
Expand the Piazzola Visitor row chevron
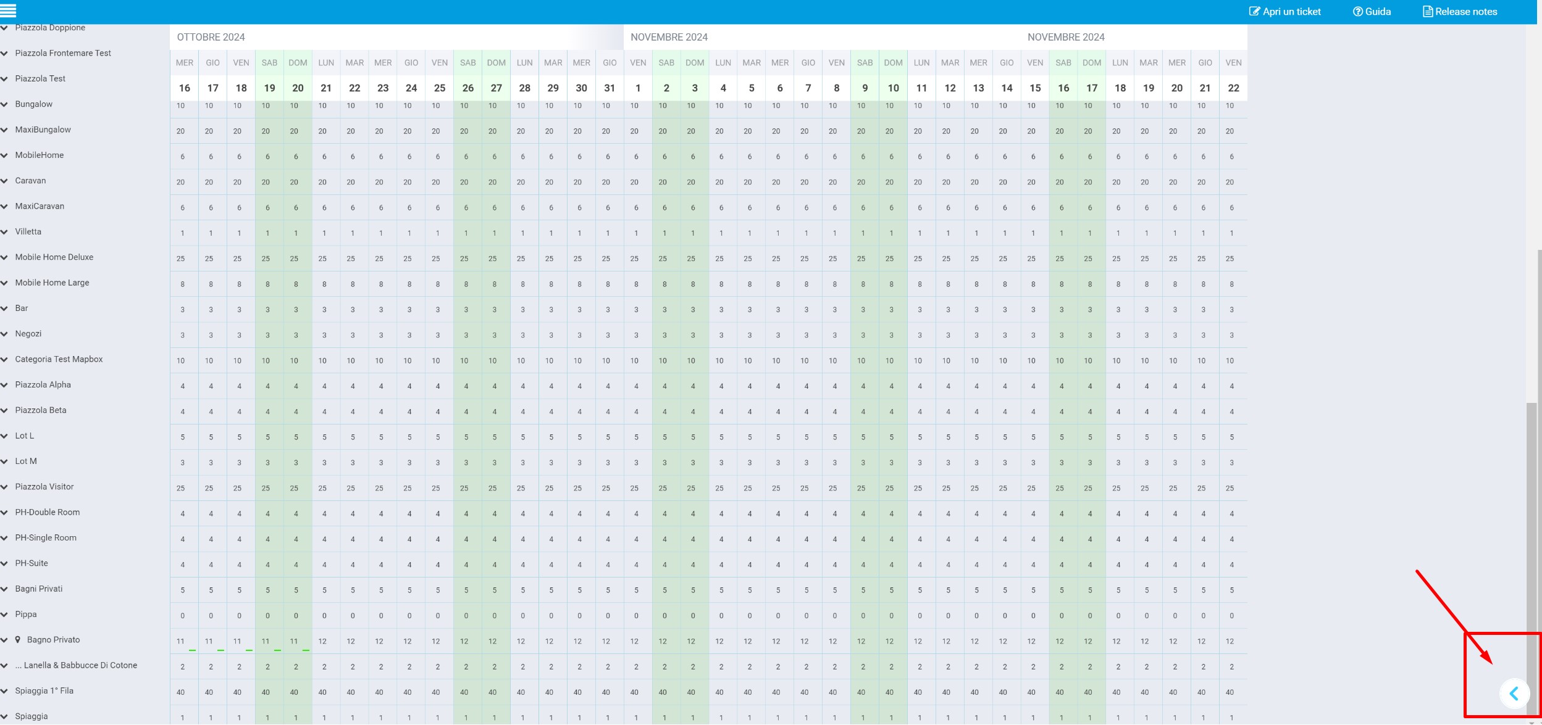(x=5, y=487)
